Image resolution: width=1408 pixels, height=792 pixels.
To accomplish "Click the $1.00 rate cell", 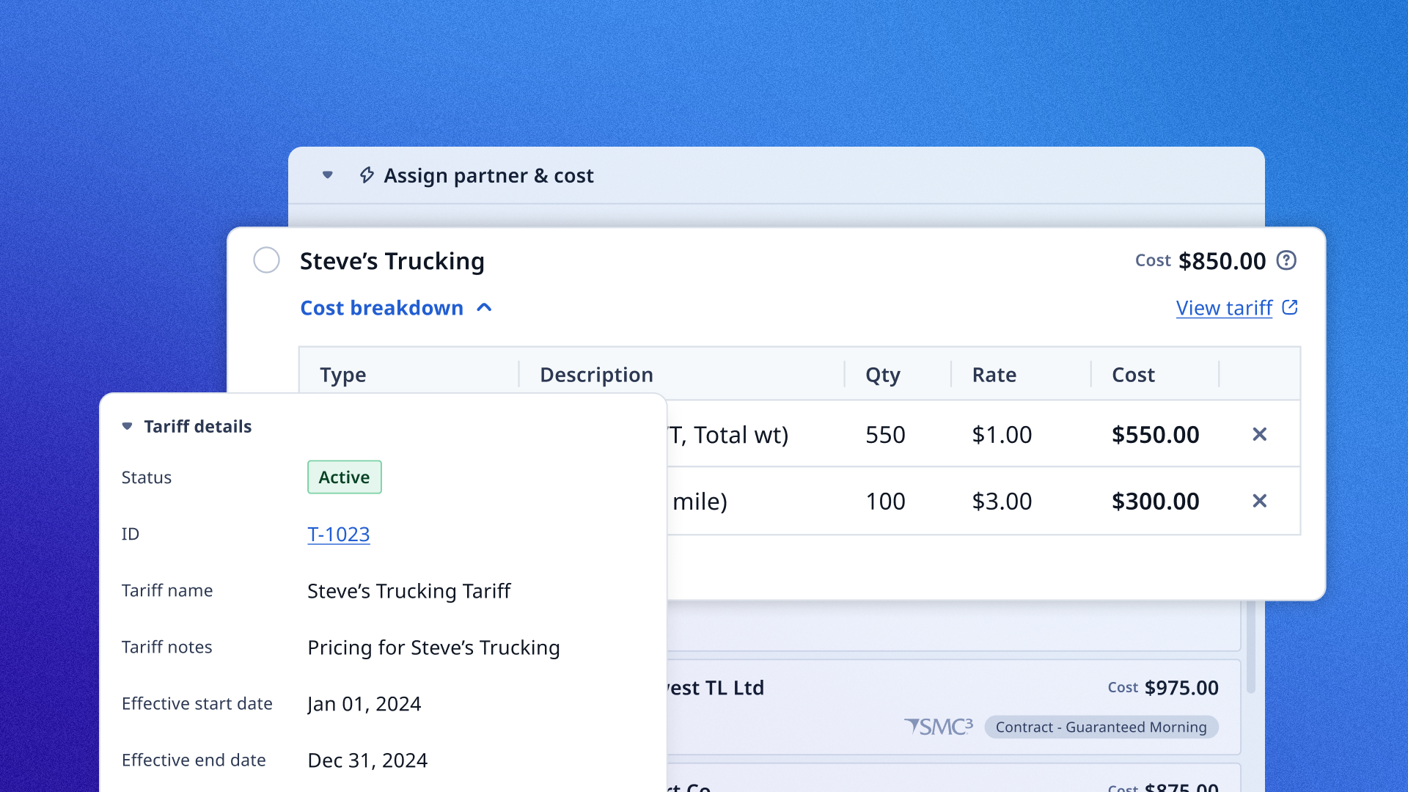I will tap(1002, 435).
